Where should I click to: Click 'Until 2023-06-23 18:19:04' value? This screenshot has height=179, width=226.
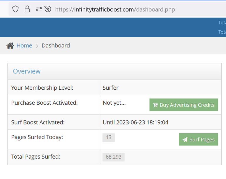point(135,122)
